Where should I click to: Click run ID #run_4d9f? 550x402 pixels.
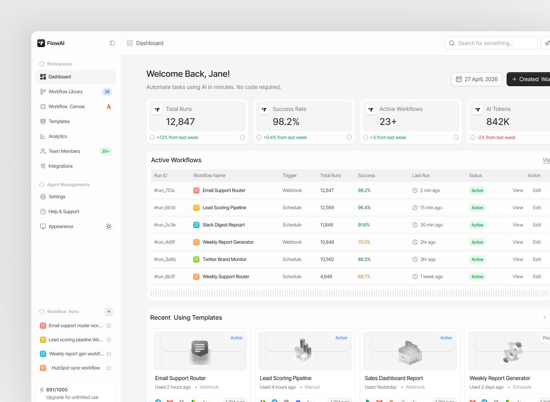165,242
